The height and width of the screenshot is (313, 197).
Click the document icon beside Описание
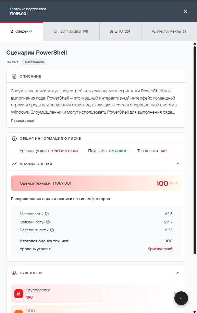click(x=14, y=76)
